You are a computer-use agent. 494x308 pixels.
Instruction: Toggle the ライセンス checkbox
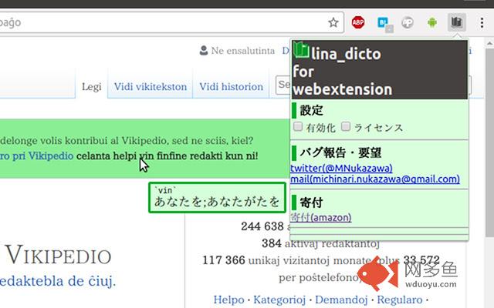pyautogui.click(x=346, y=126)
